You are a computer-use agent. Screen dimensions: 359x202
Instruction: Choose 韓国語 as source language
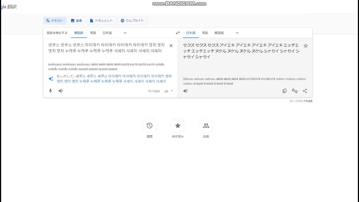pyautogui.click(x=79, y=33)
